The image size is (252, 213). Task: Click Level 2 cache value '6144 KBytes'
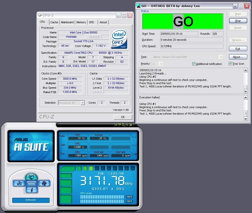point(116,88)
